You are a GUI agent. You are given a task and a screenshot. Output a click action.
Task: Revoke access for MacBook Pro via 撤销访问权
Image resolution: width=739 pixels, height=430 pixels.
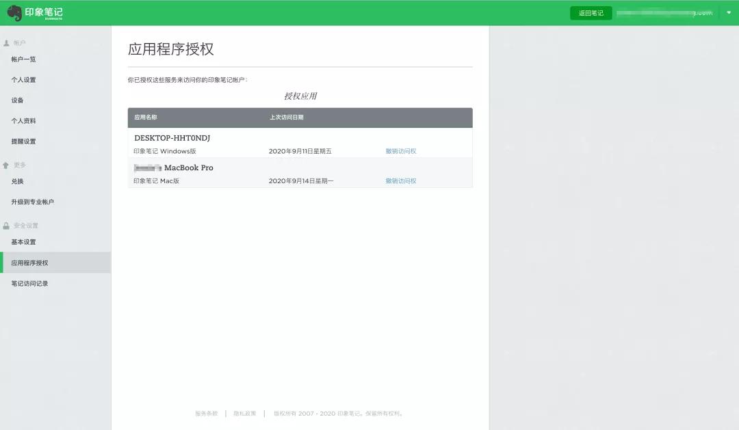[401, 181]
